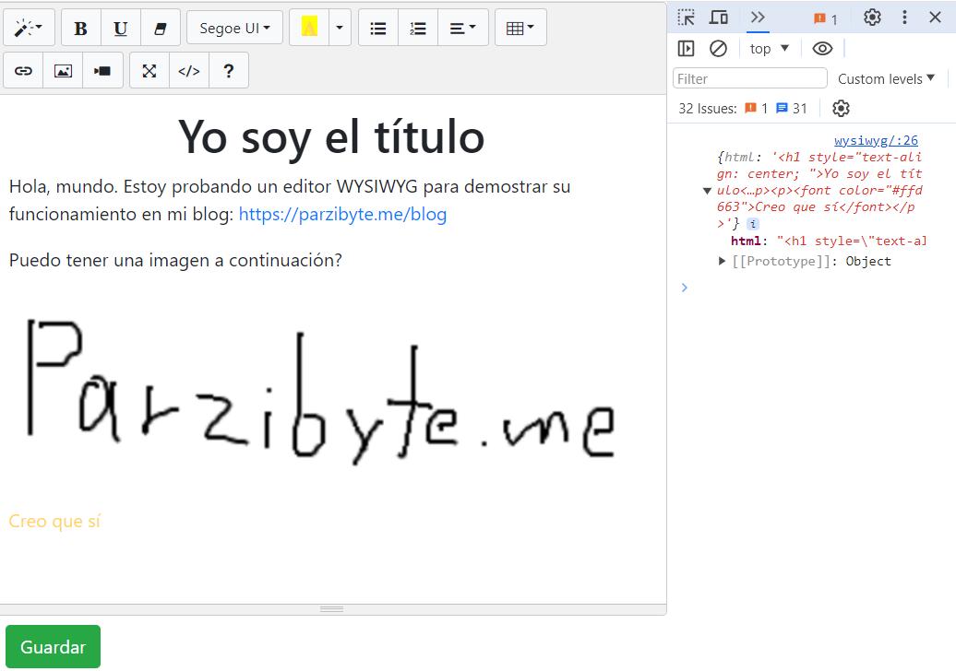This screenshot has height=671, width=956.
Task: Click the handwritten Parzibyte.me image
Action: click(x=321, y=390)
